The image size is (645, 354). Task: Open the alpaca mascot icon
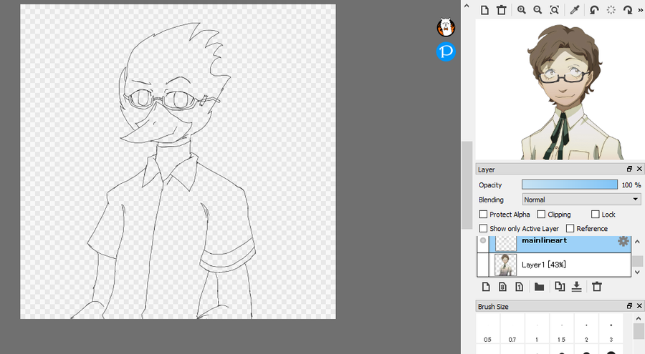click(x=446, y=27)
